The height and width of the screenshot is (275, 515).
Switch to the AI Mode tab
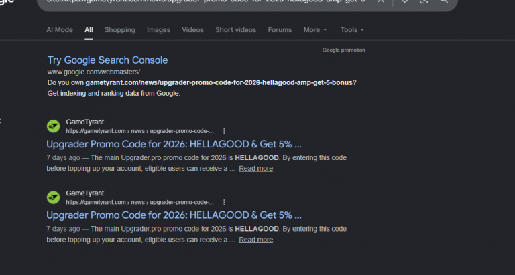pos(60,30)
